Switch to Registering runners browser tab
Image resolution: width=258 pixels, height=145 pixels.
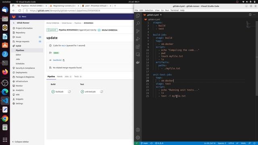tap(64, 6)
